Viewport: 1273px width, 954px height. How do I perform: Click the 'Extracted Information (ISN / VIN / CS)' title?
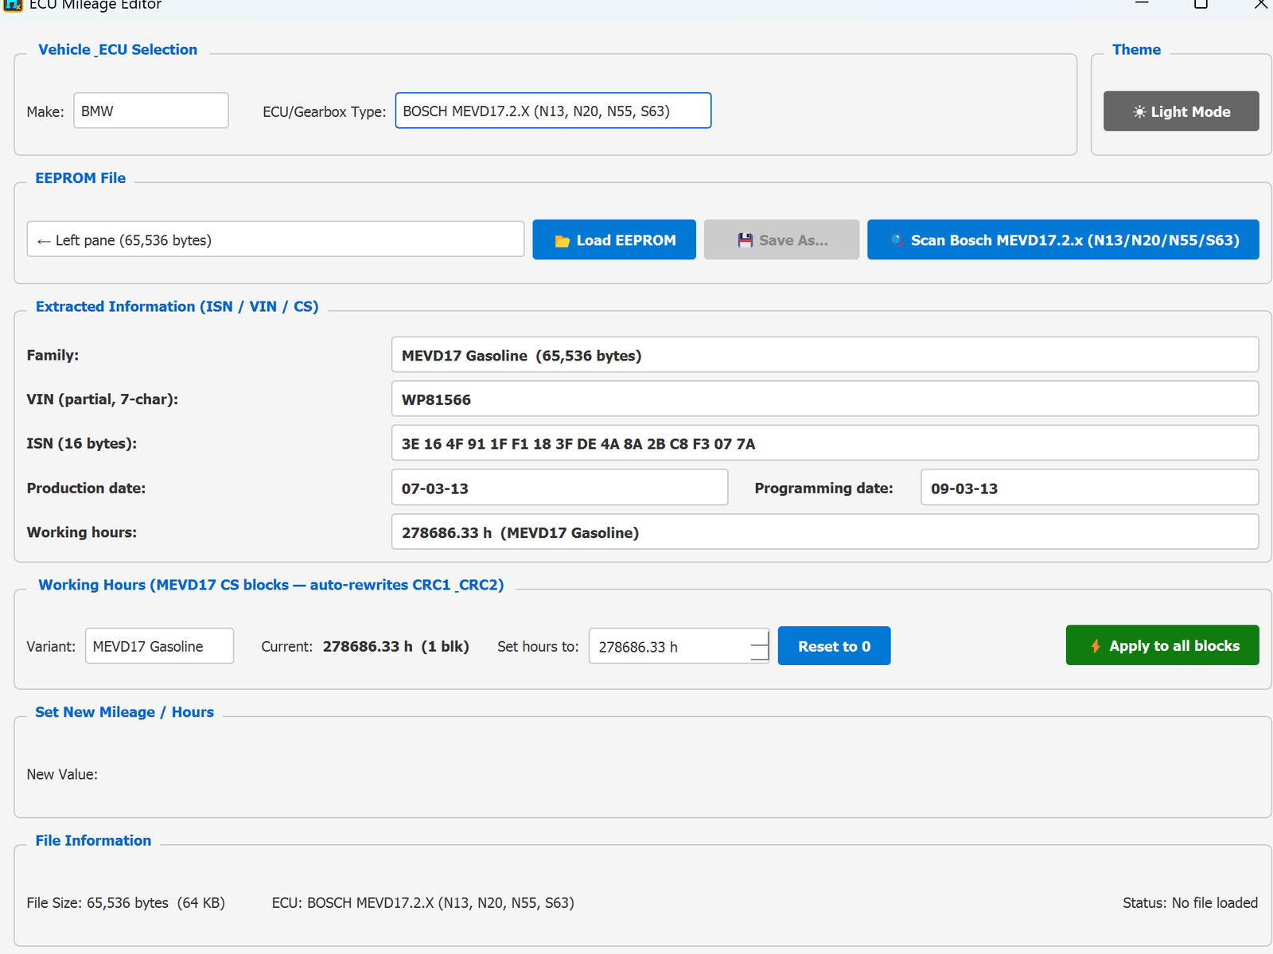177,306
